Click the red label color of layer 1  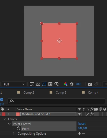[4, 114]
